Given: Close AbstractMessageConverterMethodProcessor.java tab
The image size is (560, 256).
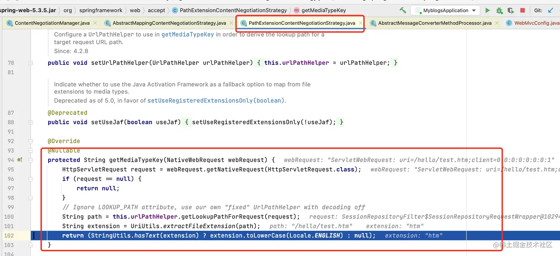Looking at the screenshot, I should point(497,23).
